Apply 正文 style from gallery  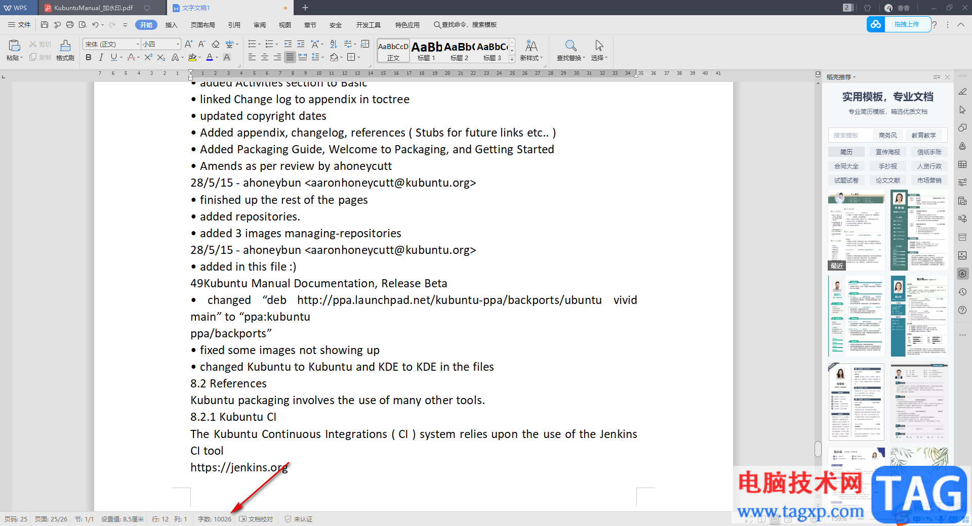(x=393, y=51)
